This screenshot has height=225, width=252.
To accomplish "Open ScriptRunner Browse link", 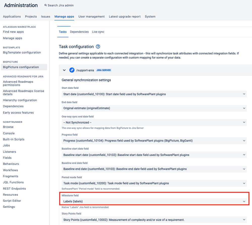I will tap(8, 127).
